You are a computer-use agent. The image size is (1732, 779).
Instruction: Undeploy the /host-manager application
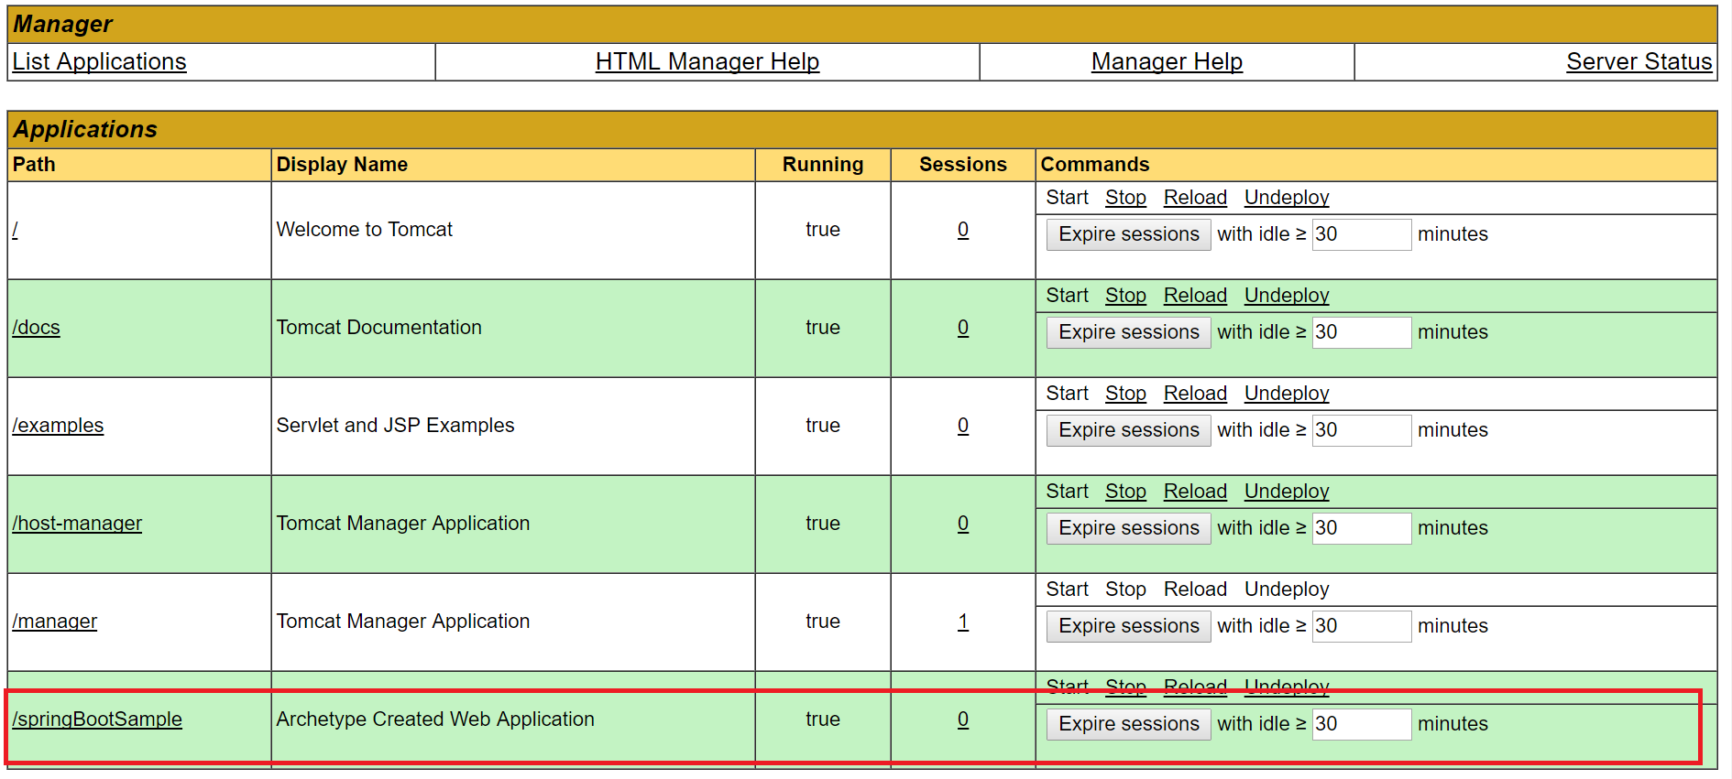coord(1287,492)
